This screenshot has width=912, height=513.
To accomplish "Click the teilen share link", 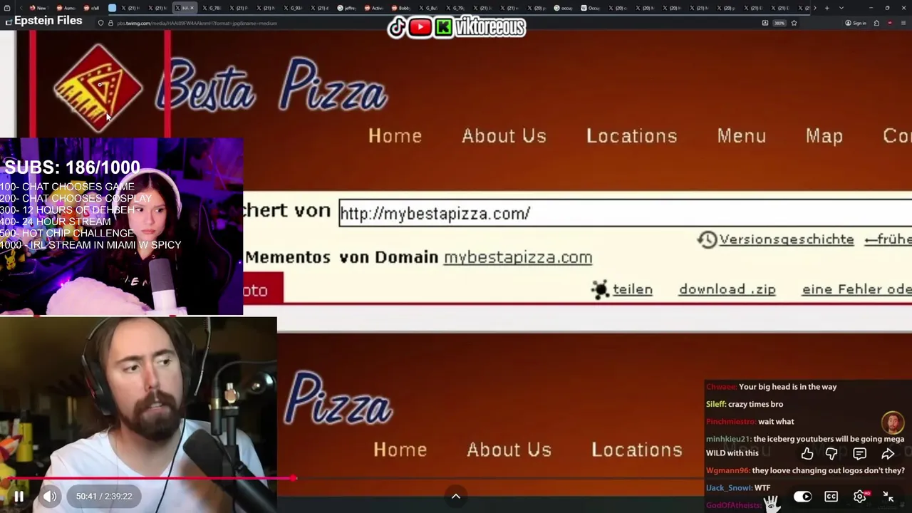I will click(x=632, y=289).
